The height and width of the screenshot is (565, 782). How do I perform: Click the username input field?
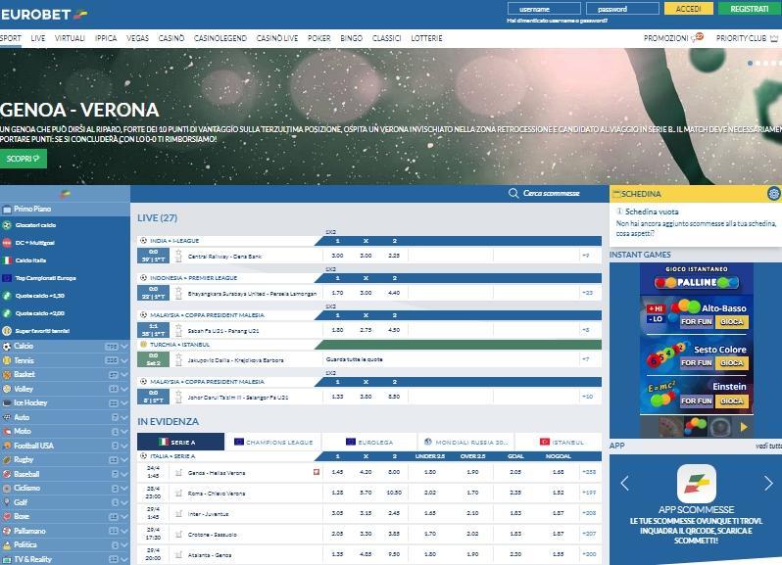coord(544,9)
